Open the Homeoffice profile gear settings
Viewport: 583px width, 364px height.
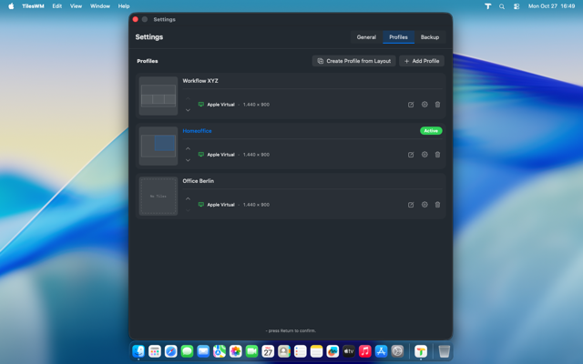424,155
